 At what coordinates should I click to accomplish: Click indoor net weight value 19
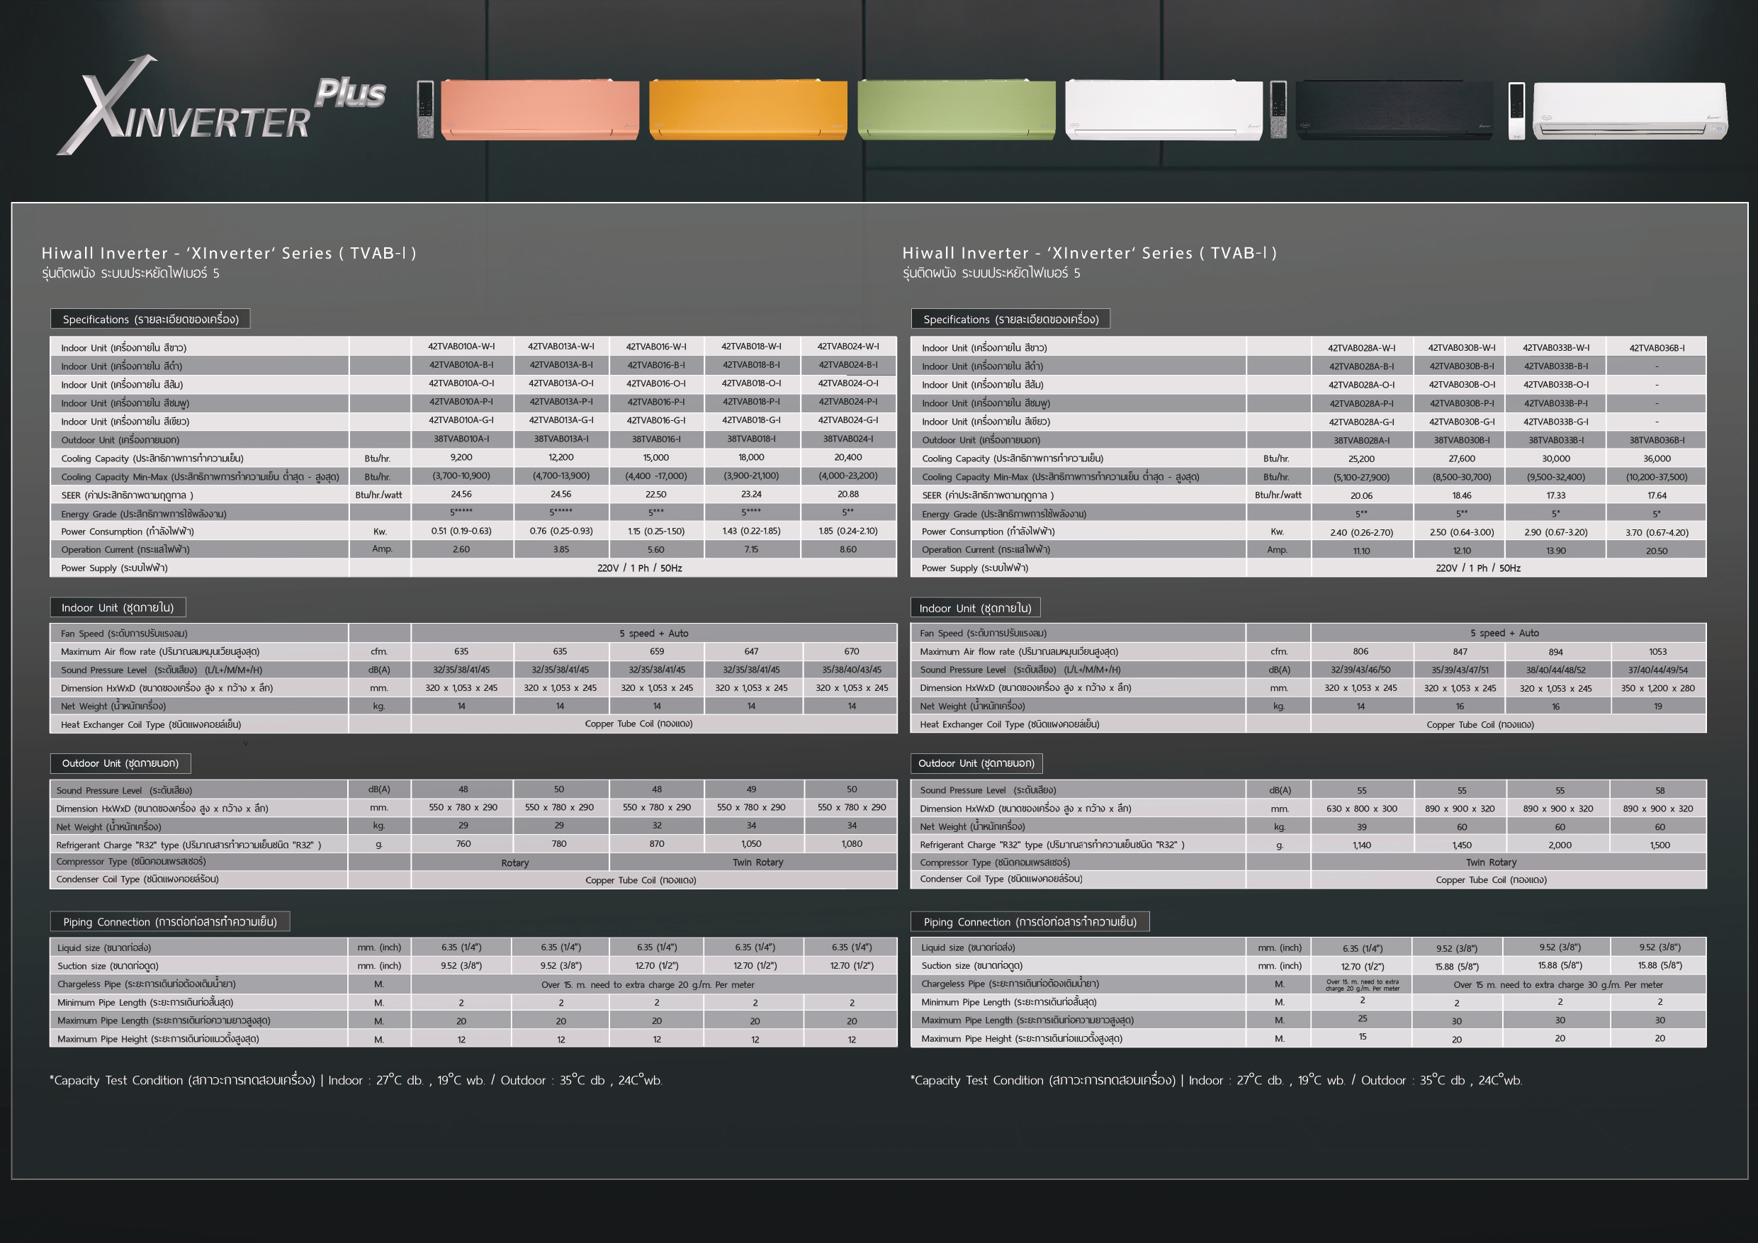point(1657,707)
